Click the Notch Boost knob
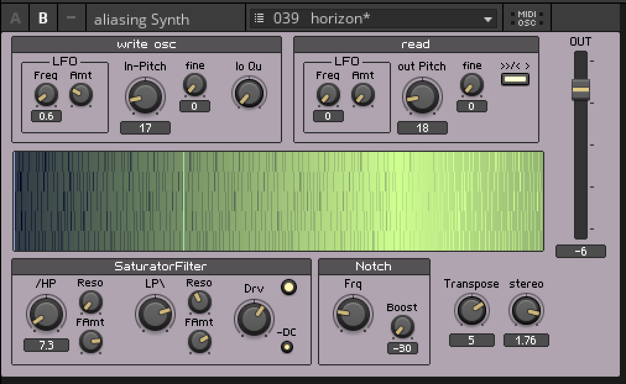 point(402,327)
